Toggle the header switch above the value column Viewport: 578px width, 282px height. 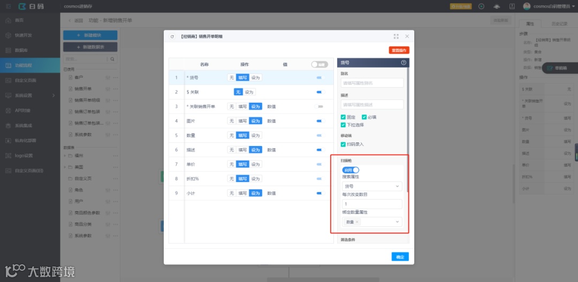coord(319,65)
